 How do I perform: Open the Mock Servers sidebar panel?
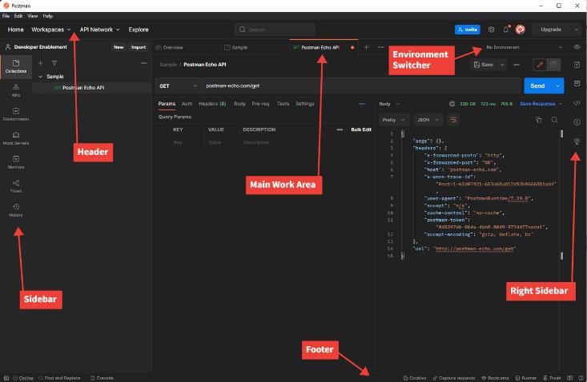16,138
